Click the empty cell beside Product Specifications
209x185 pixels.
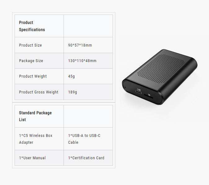pos(88,26)
